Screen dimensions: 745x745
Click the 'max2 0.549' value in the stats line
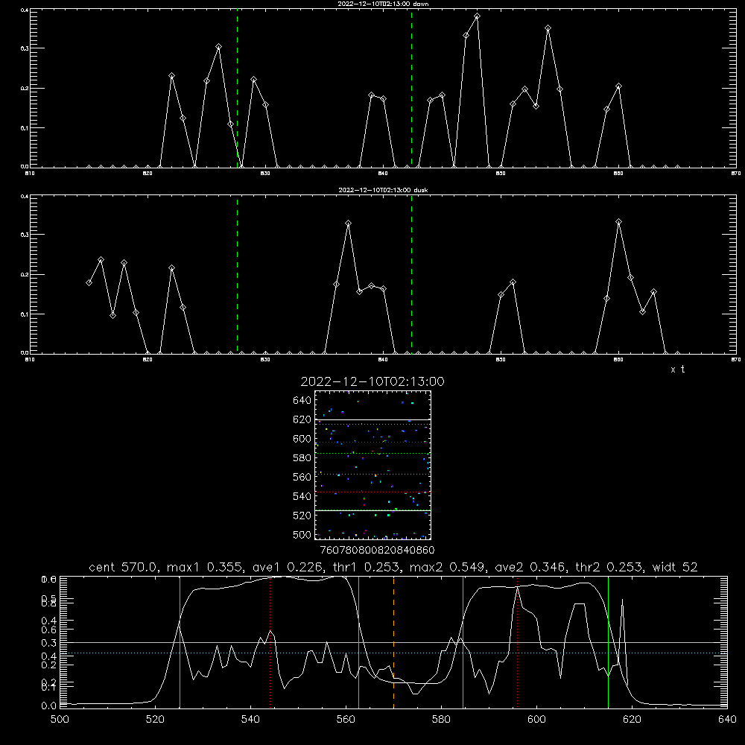pos(448,567)
